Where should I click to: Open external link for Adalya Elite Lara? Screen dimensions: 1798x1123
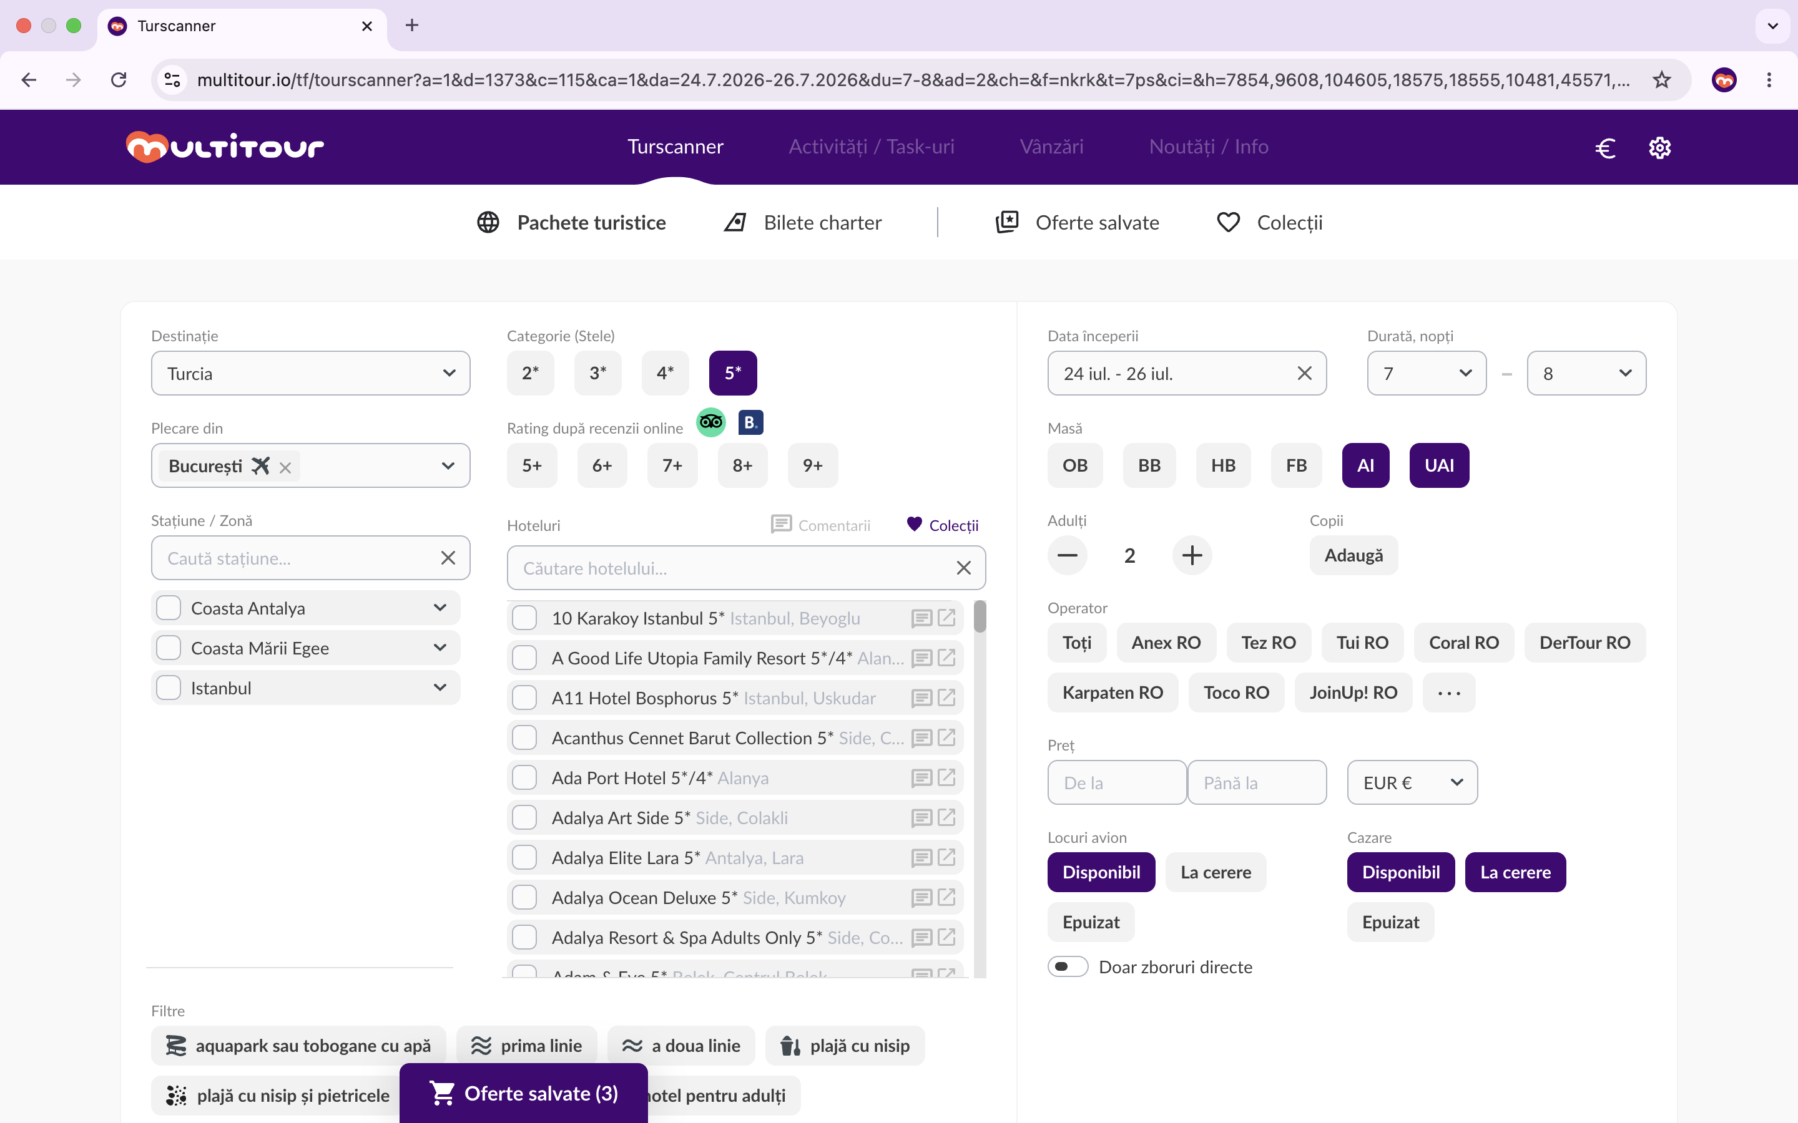pos(946,858)
